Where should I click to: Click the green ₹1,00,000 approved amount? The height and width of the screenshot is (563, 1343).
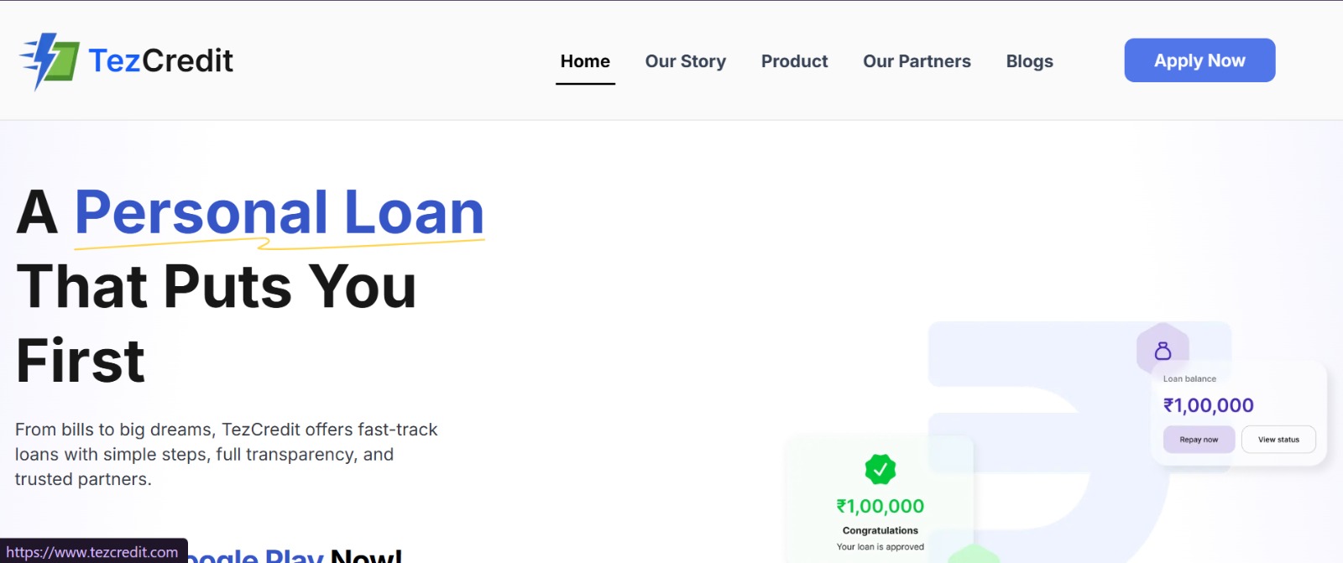point(880,506)
